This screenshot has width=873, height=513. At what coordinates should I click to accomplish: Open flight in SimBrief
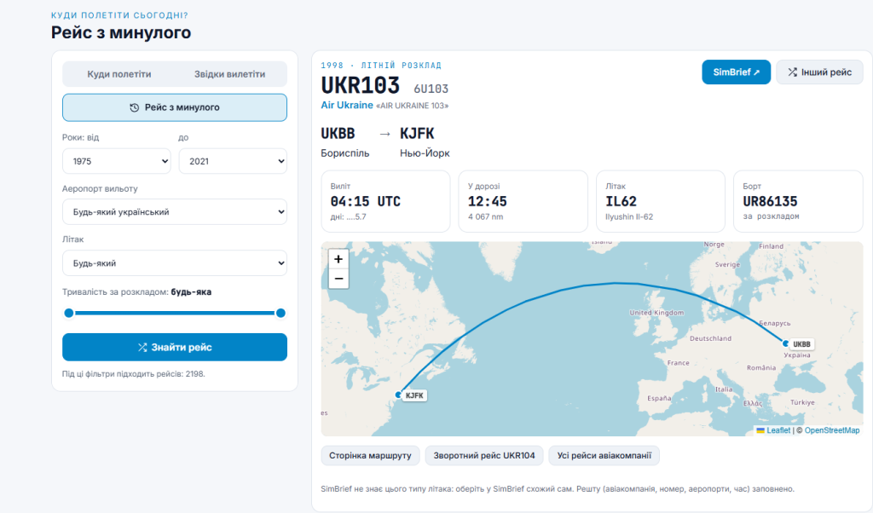[x=736, y=72]
